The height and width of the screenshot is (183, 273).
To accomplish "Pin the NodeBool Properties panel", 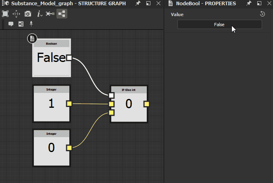I will [x=249, y=3].
